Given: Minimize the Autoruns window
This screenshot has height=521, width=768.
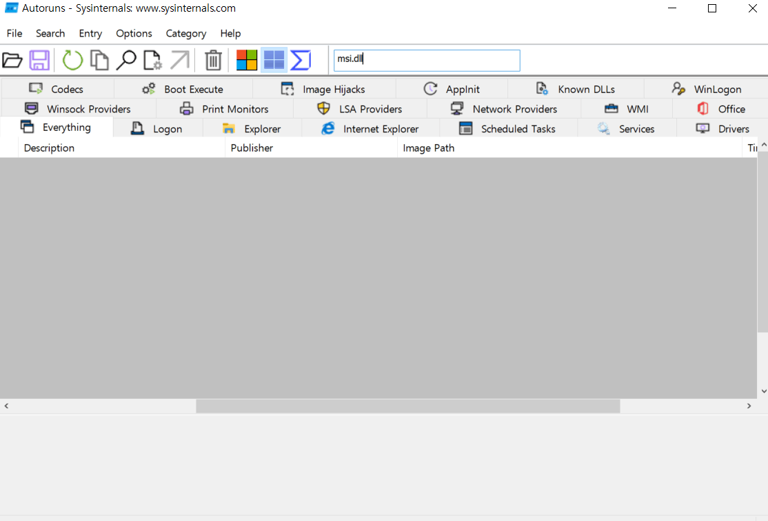Looking at the screenshot, I should pos(672,8).
